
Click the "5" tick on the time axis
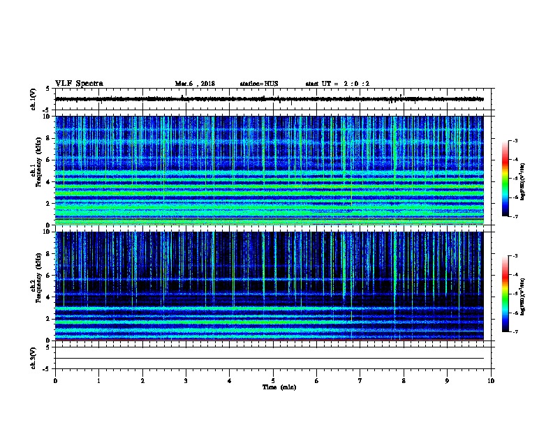click(x=273, y=380)
